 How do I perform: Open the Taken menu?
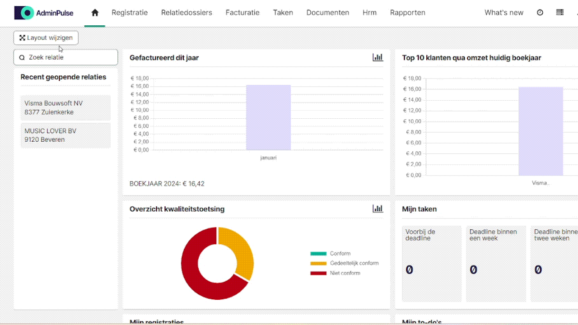pos(283,13)
